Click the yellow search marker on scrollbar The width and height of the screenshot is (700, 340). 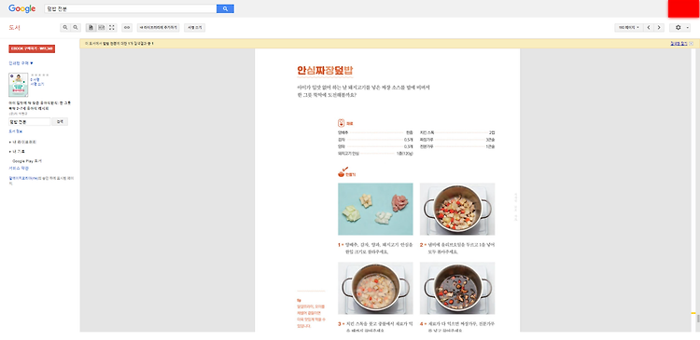[x=693, y=312]
